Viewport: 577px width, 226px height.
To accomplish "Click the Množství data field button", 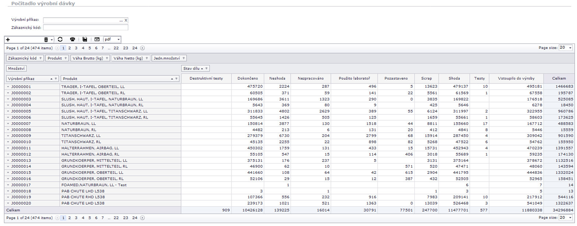I will pos(16,68).
